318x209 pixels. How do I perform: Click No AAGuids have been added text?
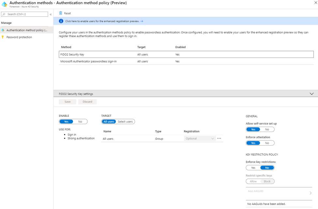tap(266, 204)
